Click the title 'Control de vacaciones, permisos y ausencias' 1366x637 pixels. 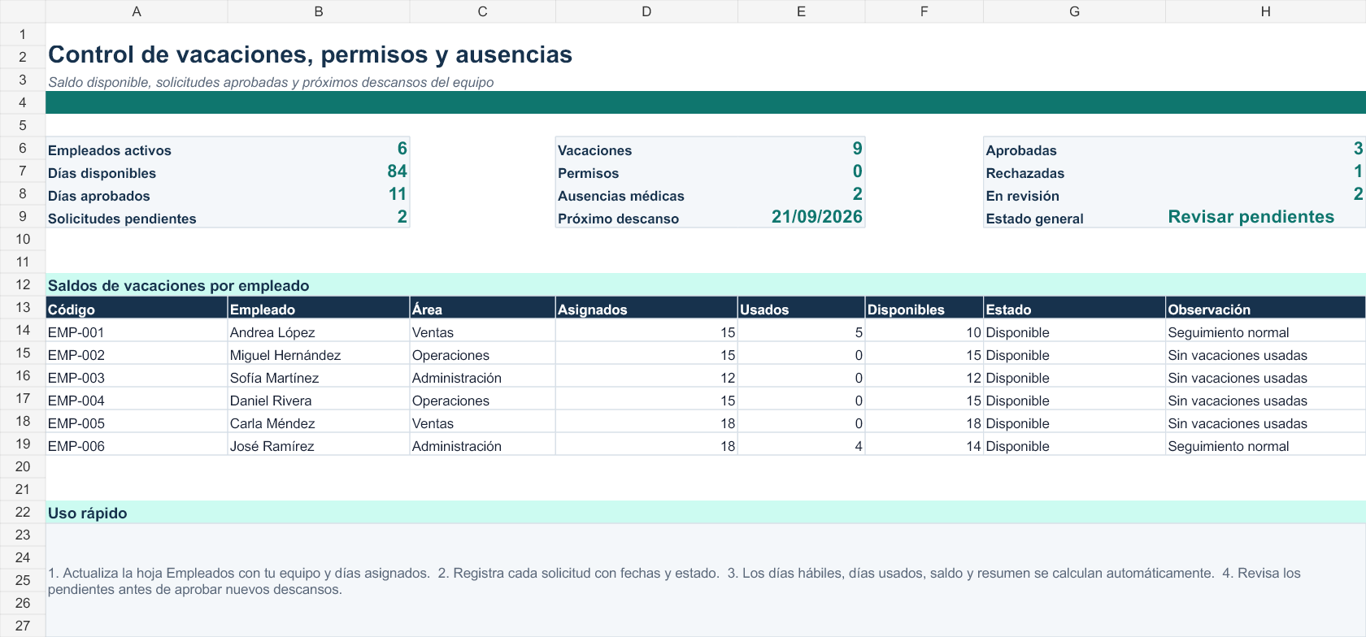[x=310, y=54]
